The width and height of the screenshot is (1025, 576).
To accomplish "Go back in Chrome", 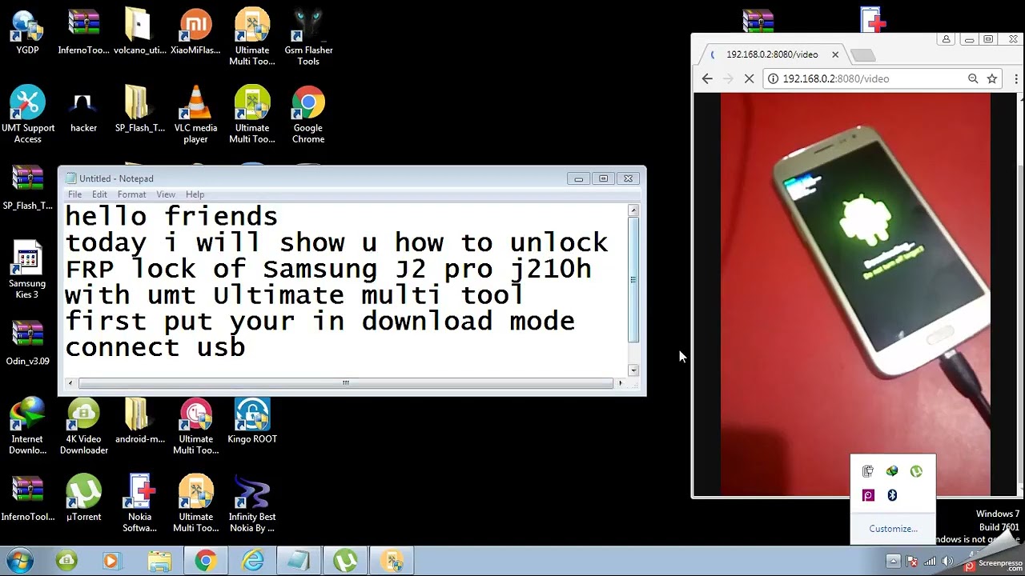I will click(x=706, y=78).
